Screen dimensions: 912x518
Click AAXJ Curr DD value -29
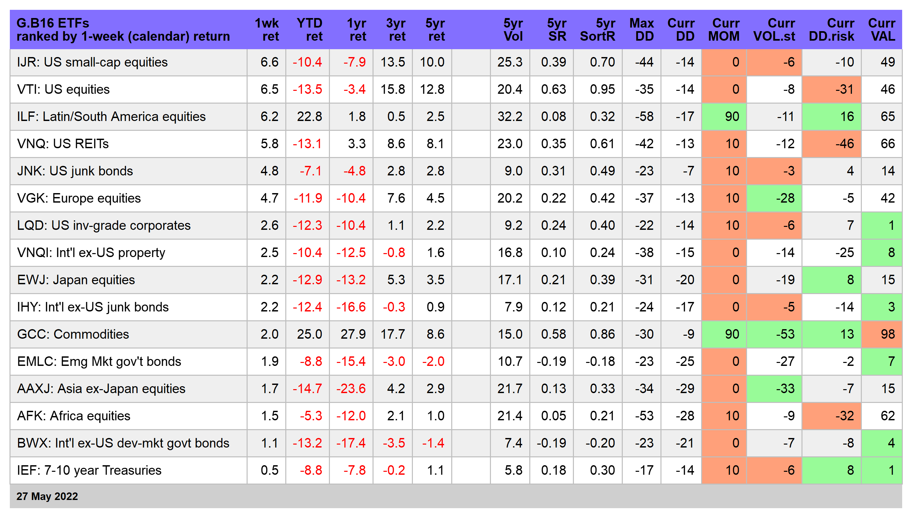[685, 389]
